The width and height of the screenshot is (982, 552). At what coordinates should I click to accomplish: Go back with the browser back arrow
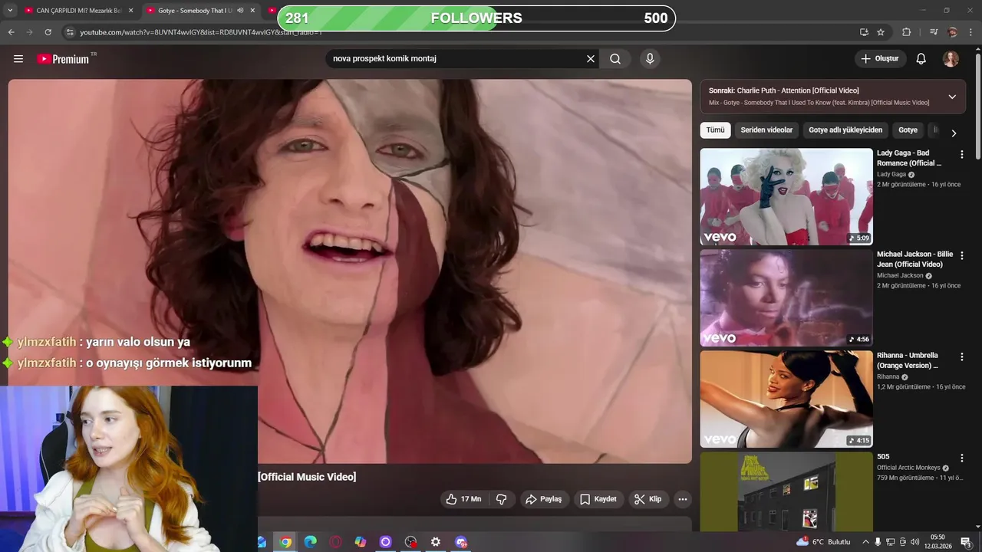tap(11, 32)
